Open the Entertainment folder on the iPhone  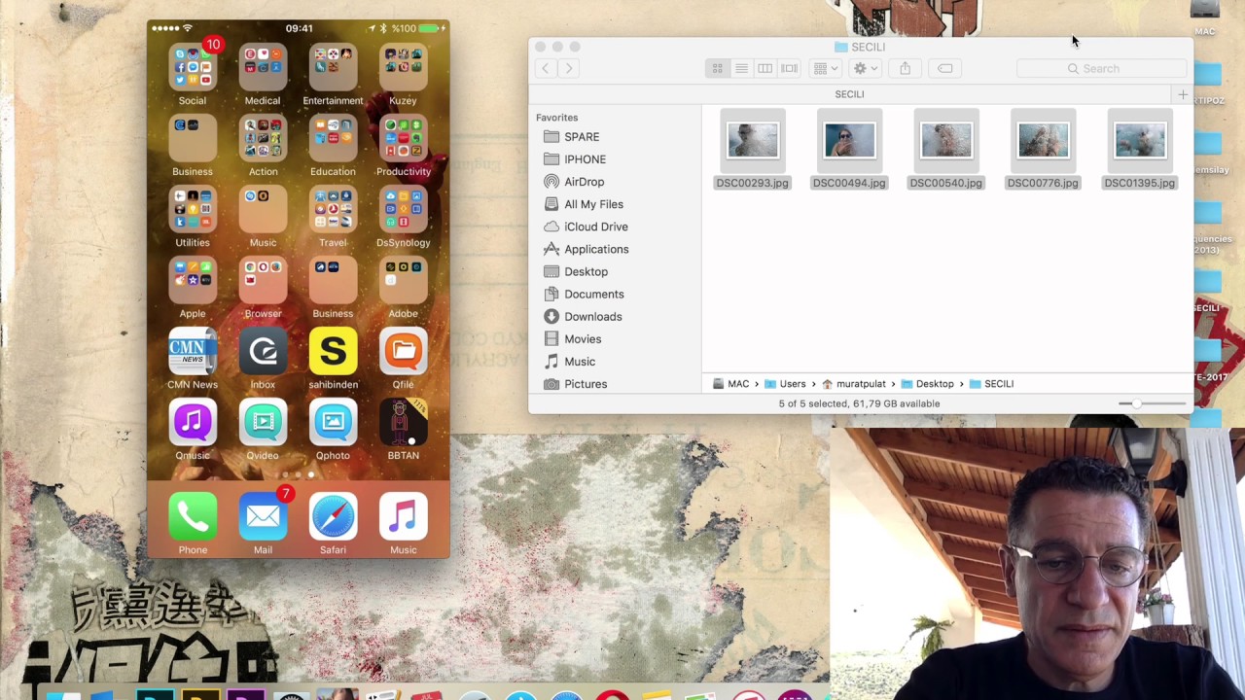pos(333,67)
